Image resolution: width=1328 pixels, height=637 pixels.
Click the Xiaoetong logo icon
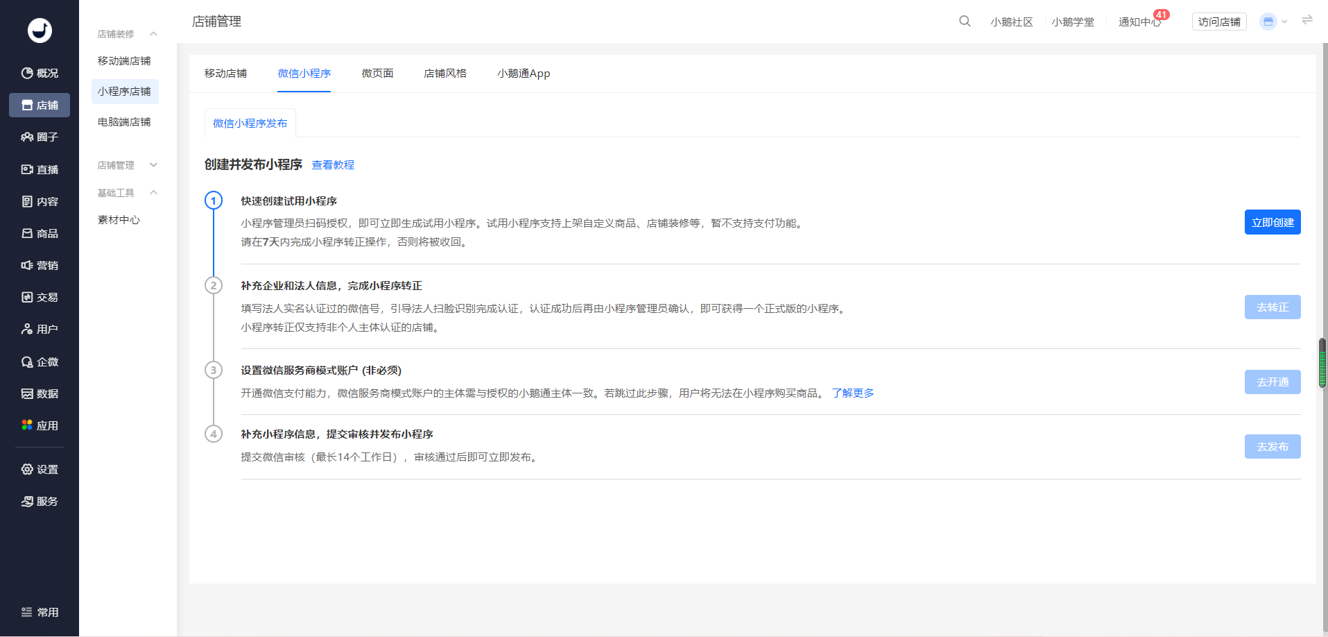[40, 31]
